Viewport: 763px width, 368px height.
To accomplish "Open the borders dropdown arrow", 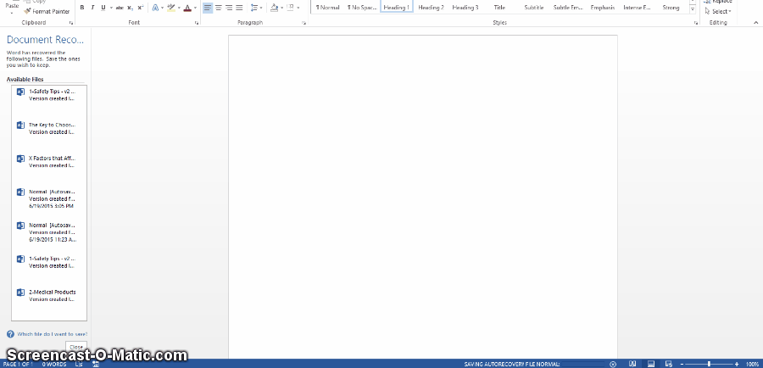I will (x=298, y=8).
